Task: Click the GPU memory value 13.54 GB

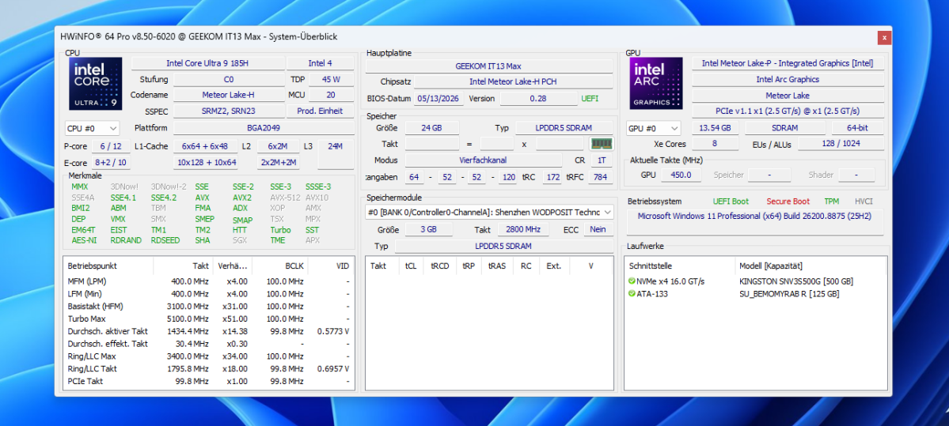Action: 715,128
